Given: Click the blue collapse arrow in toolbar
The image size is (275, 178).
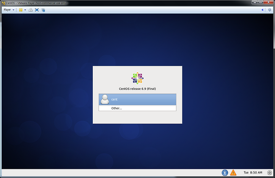Looking at the screenshot, I should point(262,10).
